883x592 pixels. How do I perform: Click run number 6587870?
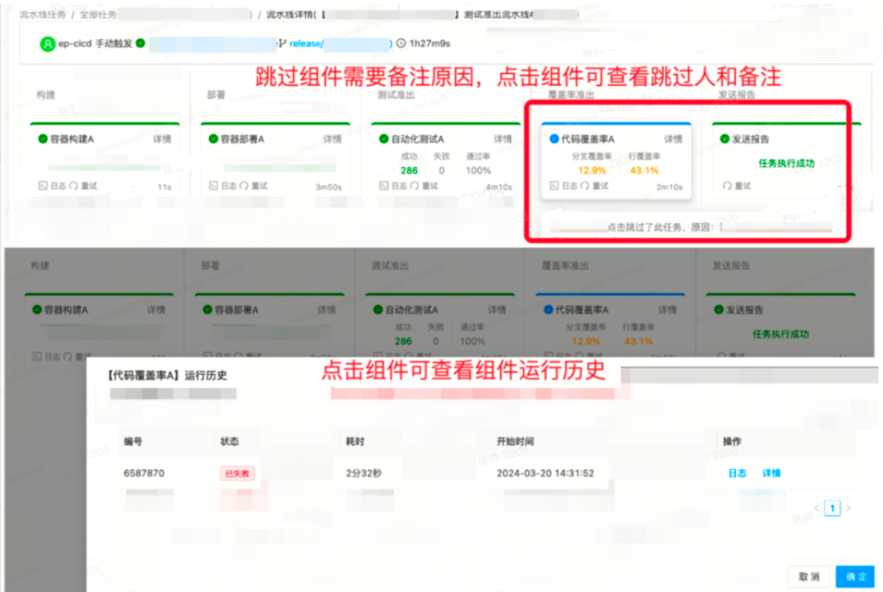[x=144, y=473]
